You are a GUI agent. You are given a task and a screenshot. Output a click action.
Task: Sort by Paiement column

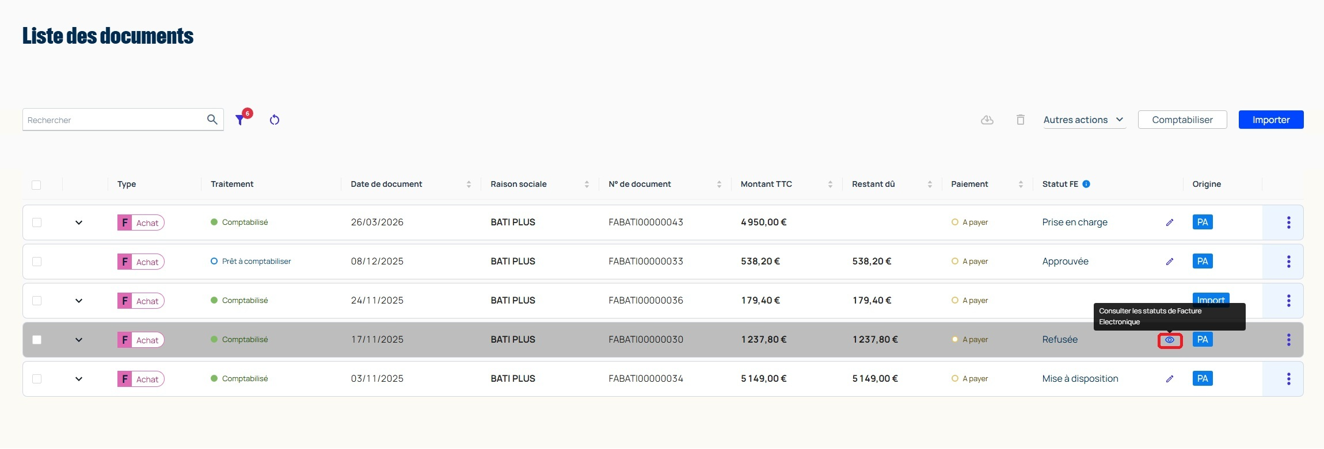1021,184
